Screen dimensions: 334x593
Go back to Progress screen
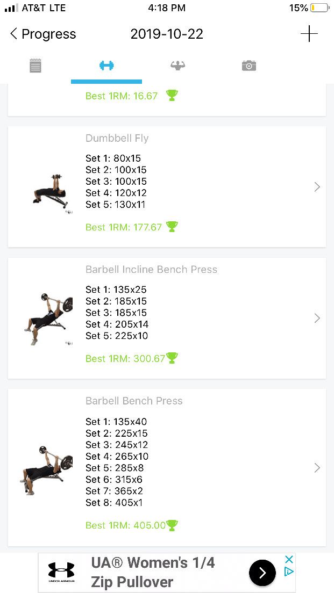(43, 34)
